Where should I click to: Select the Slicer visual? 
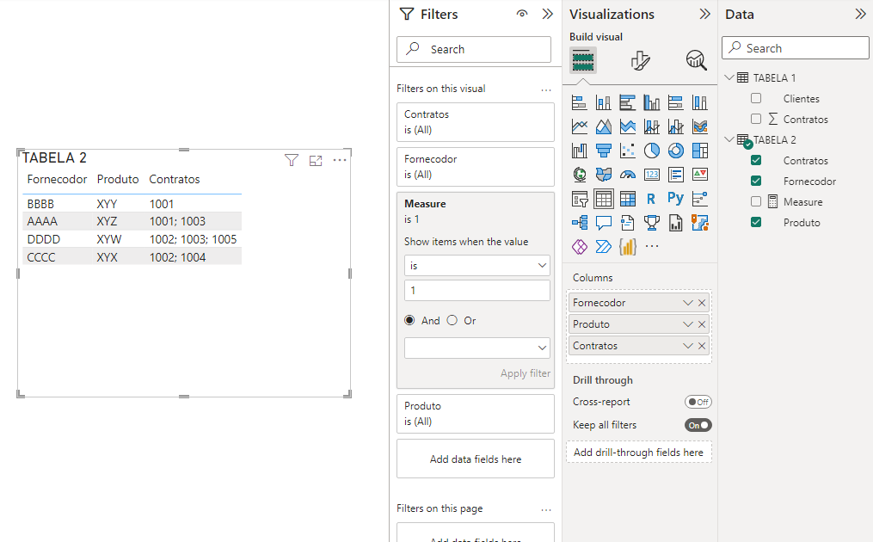(580, 199)
